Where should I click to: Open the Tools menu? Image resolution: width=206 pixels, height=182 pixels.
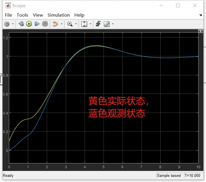22,15
